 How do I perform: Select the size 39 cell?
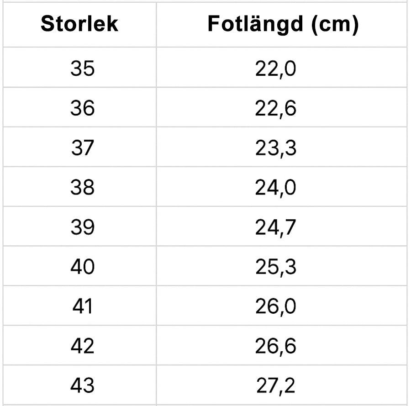tap(83, 227)
